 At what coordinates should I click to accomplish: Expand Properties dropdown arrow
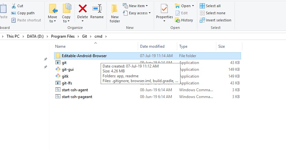tap(164, 21)
